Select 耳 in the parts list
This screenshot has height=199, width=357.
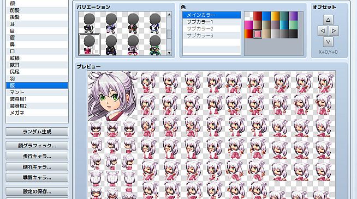(x=37, y=24)
